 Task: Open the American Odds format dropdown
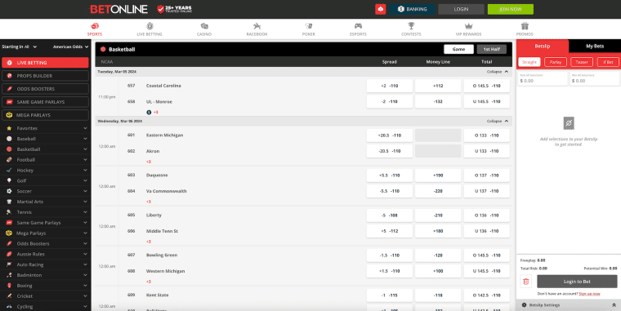click(70, 47)
